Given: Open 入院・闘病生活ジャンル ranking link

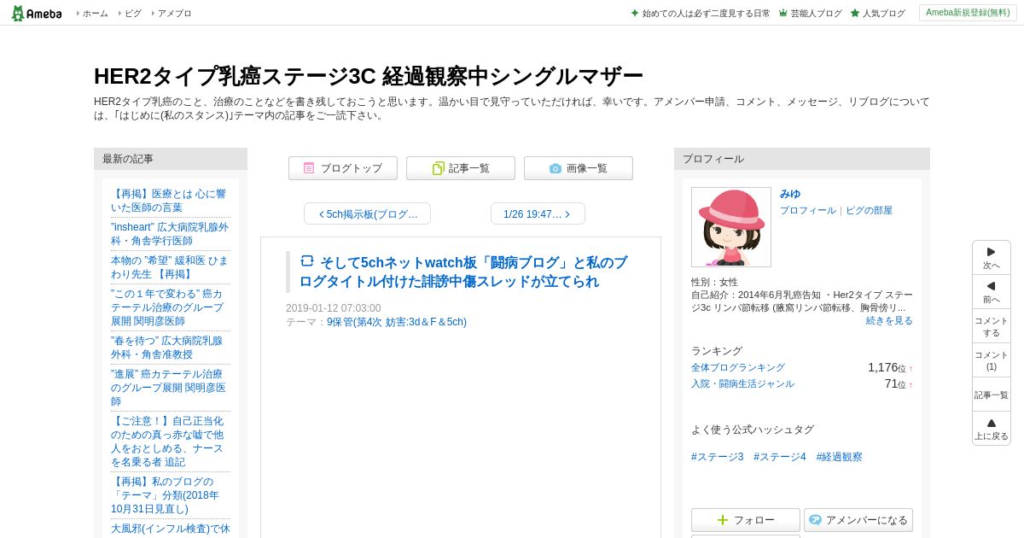Looking at the screenshot, I should 742,383.
